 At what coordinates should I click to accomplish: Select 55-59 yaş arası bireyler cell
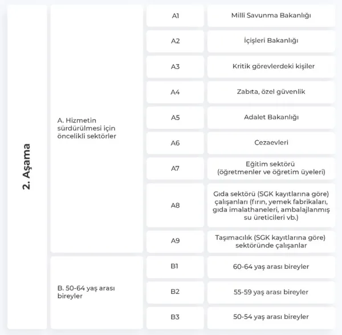coord(271,292)
